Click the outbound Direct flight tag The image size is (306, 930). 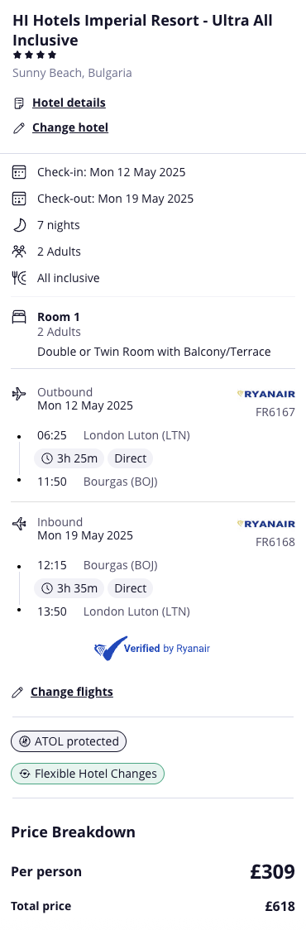click(x=131, y=458)
